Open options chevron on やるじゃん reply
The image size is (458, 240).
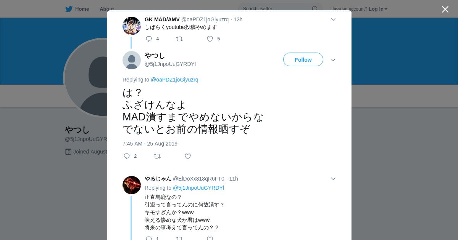point(333,179)
